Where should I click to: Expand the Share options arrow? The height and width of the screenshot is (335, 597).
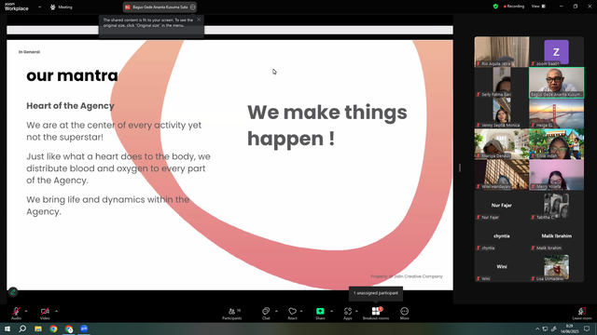pos(331,311)
